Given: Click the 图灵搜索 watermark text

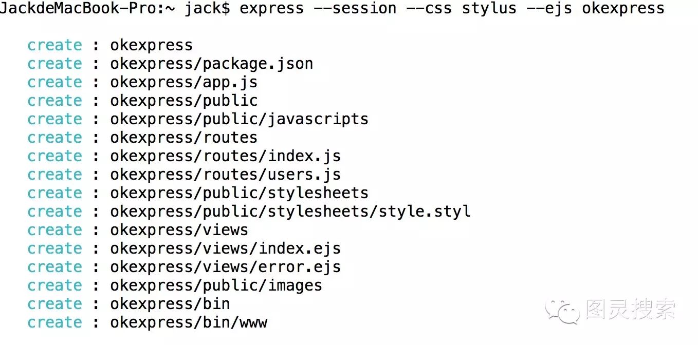Looking at the screenshot, I should tap(630, 309).
